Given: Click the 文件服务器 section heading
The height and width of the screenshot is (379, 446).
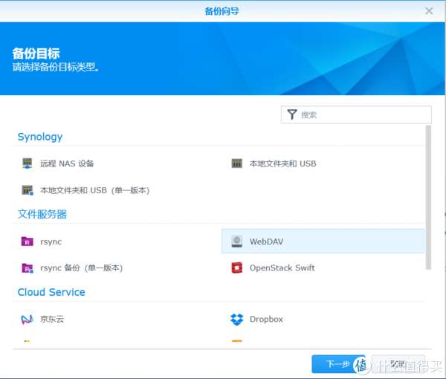Looking at the screenshot, I should coord(42,214).
